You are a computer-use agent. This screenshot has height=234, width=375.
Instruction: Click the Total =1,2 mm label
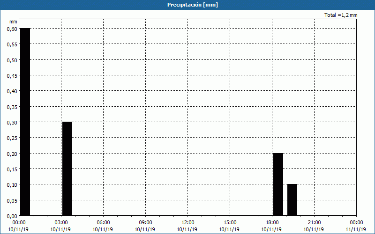341,15
